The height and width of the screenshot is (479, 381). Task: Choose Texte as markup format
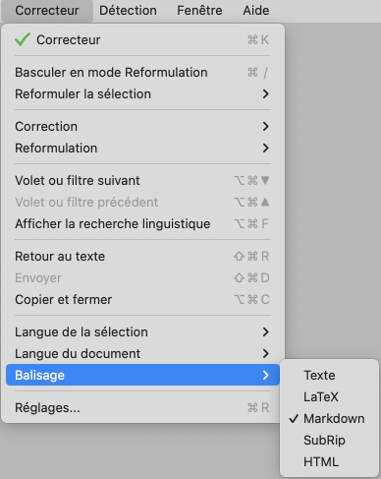pos(330,376)
